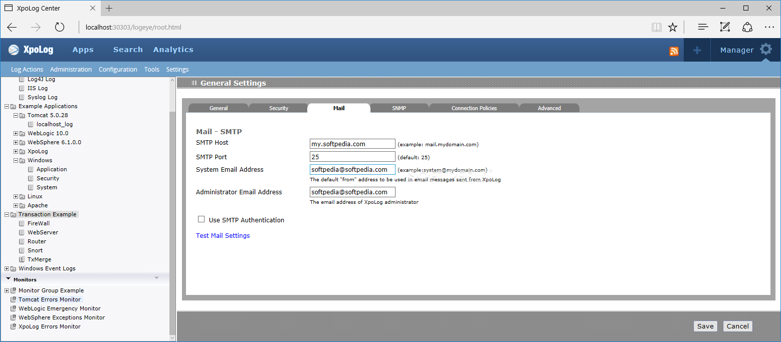
Task: Click the plus add icon in header
Action: 697,50
